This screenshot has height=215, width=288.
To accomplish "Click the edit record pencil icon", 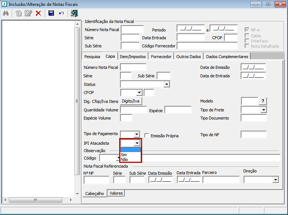I will tap(28, 13).
